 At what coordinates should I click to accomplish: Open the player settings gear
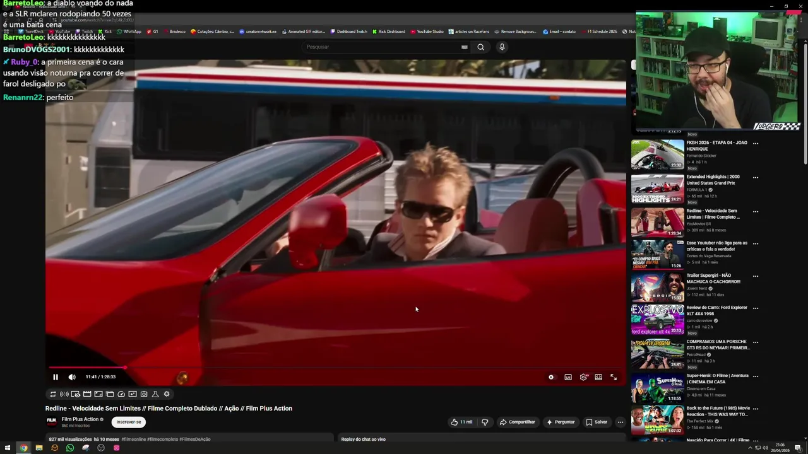pos(583,377)
